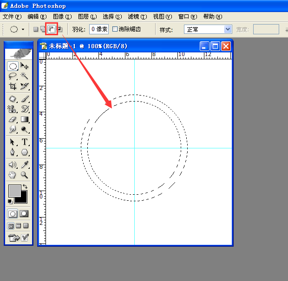Click the feather (羽化) pixel input field

tap(99, 29)
